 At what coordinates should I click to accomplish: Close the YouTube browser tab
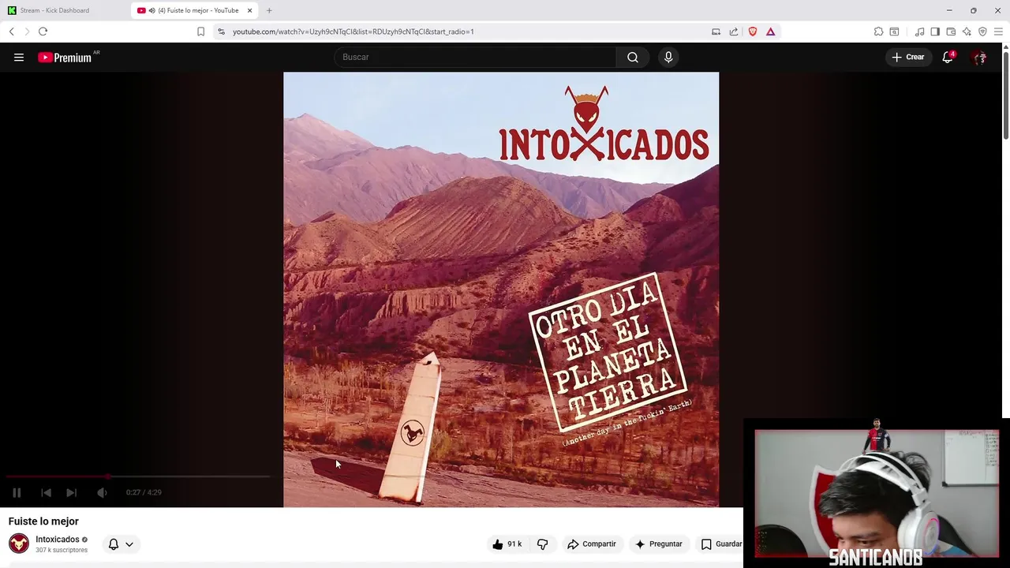point(250,10)
